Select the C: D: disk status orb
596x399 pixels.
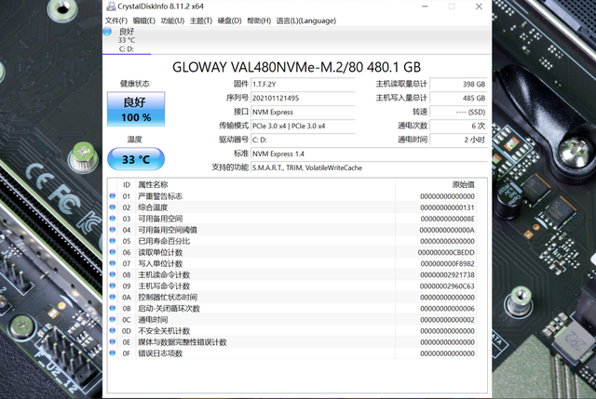click(x=108, y=32)
